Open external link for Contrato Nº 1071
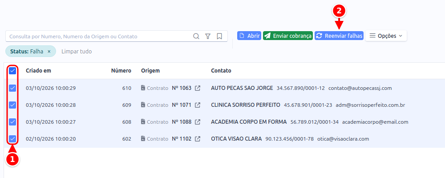 click(x=198, y=105)
